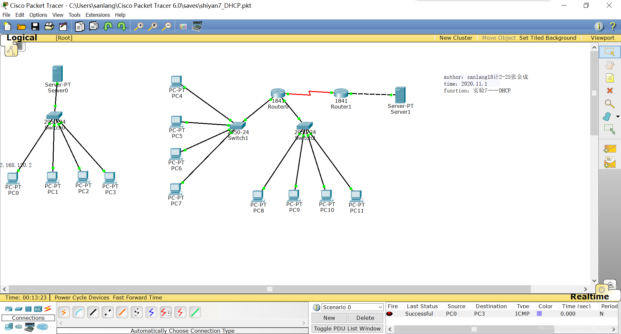Print the workspace using printer icon
The image size is (621, 334).
point(49,26)
